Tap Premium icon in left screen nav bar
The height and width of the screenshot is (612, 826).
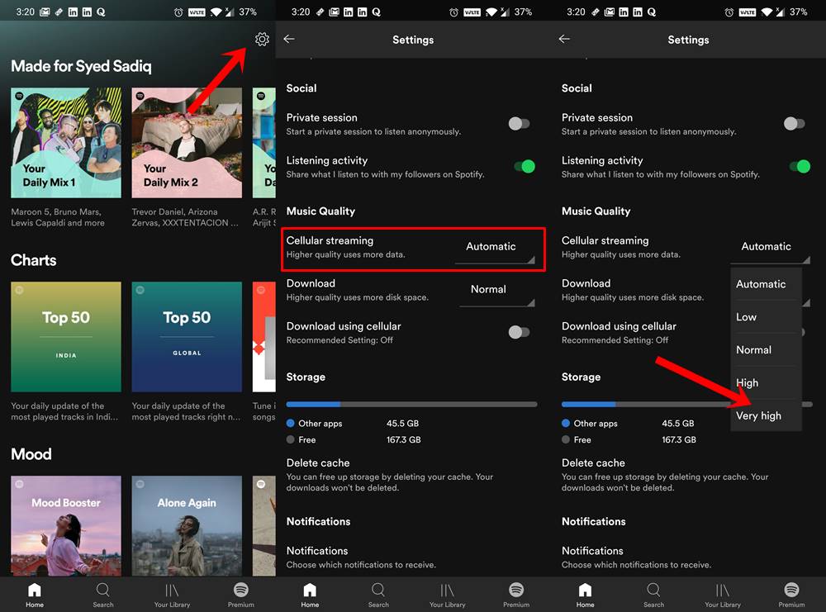240,595
